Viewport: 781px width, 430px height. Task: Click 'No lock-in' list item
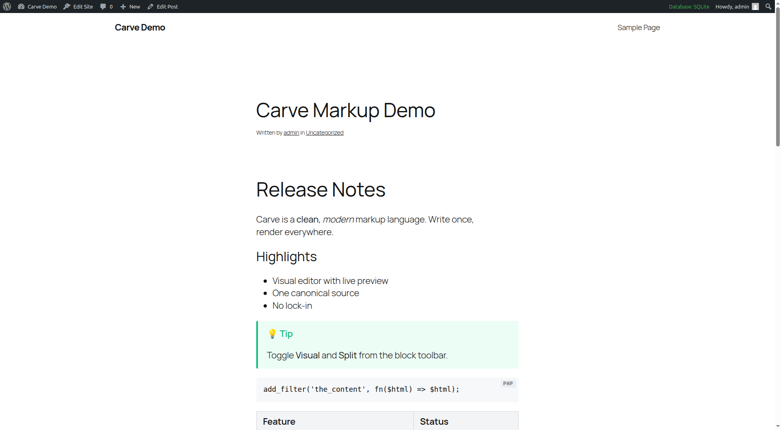[x=292, y=306]
